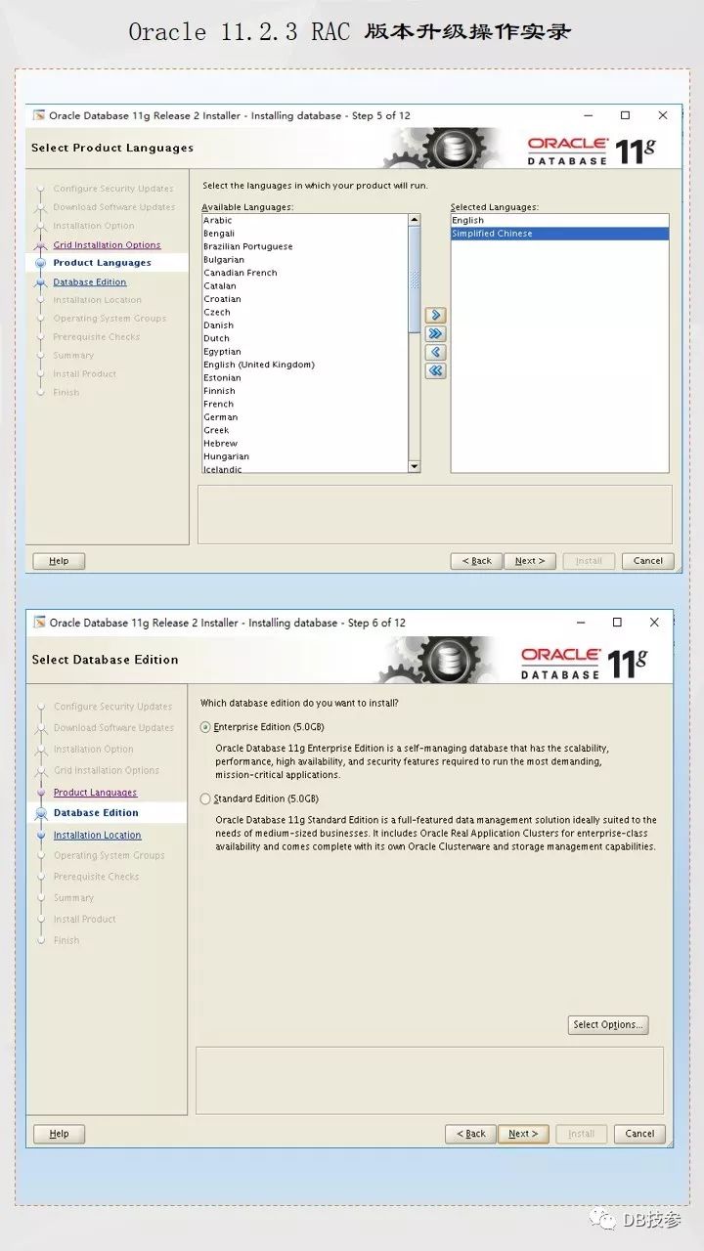Viewport: 704px width, 1251px height.
Task: Select Hebrew in Available Languages
Action: pos(220,443)
